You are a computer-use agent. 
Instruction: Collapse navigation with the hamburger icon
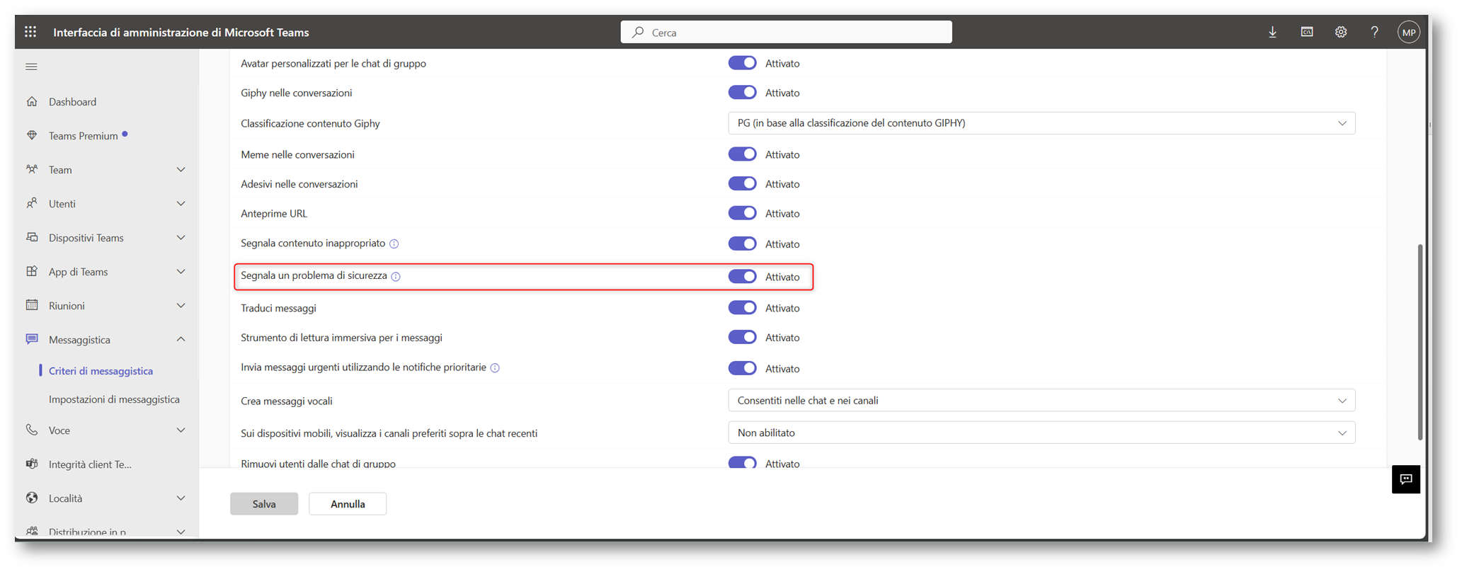point(31,67)
